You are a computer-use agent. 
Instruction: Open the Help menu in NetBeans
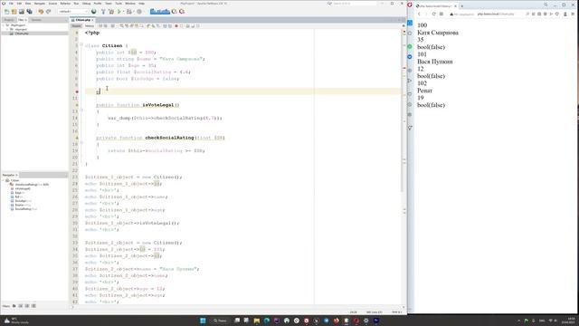click(141, 4)
